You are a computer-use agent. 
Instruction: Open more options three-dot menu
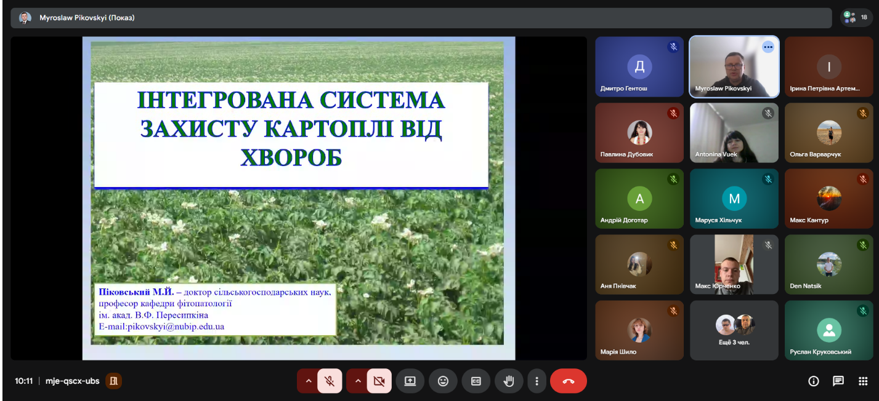(538, 381)
